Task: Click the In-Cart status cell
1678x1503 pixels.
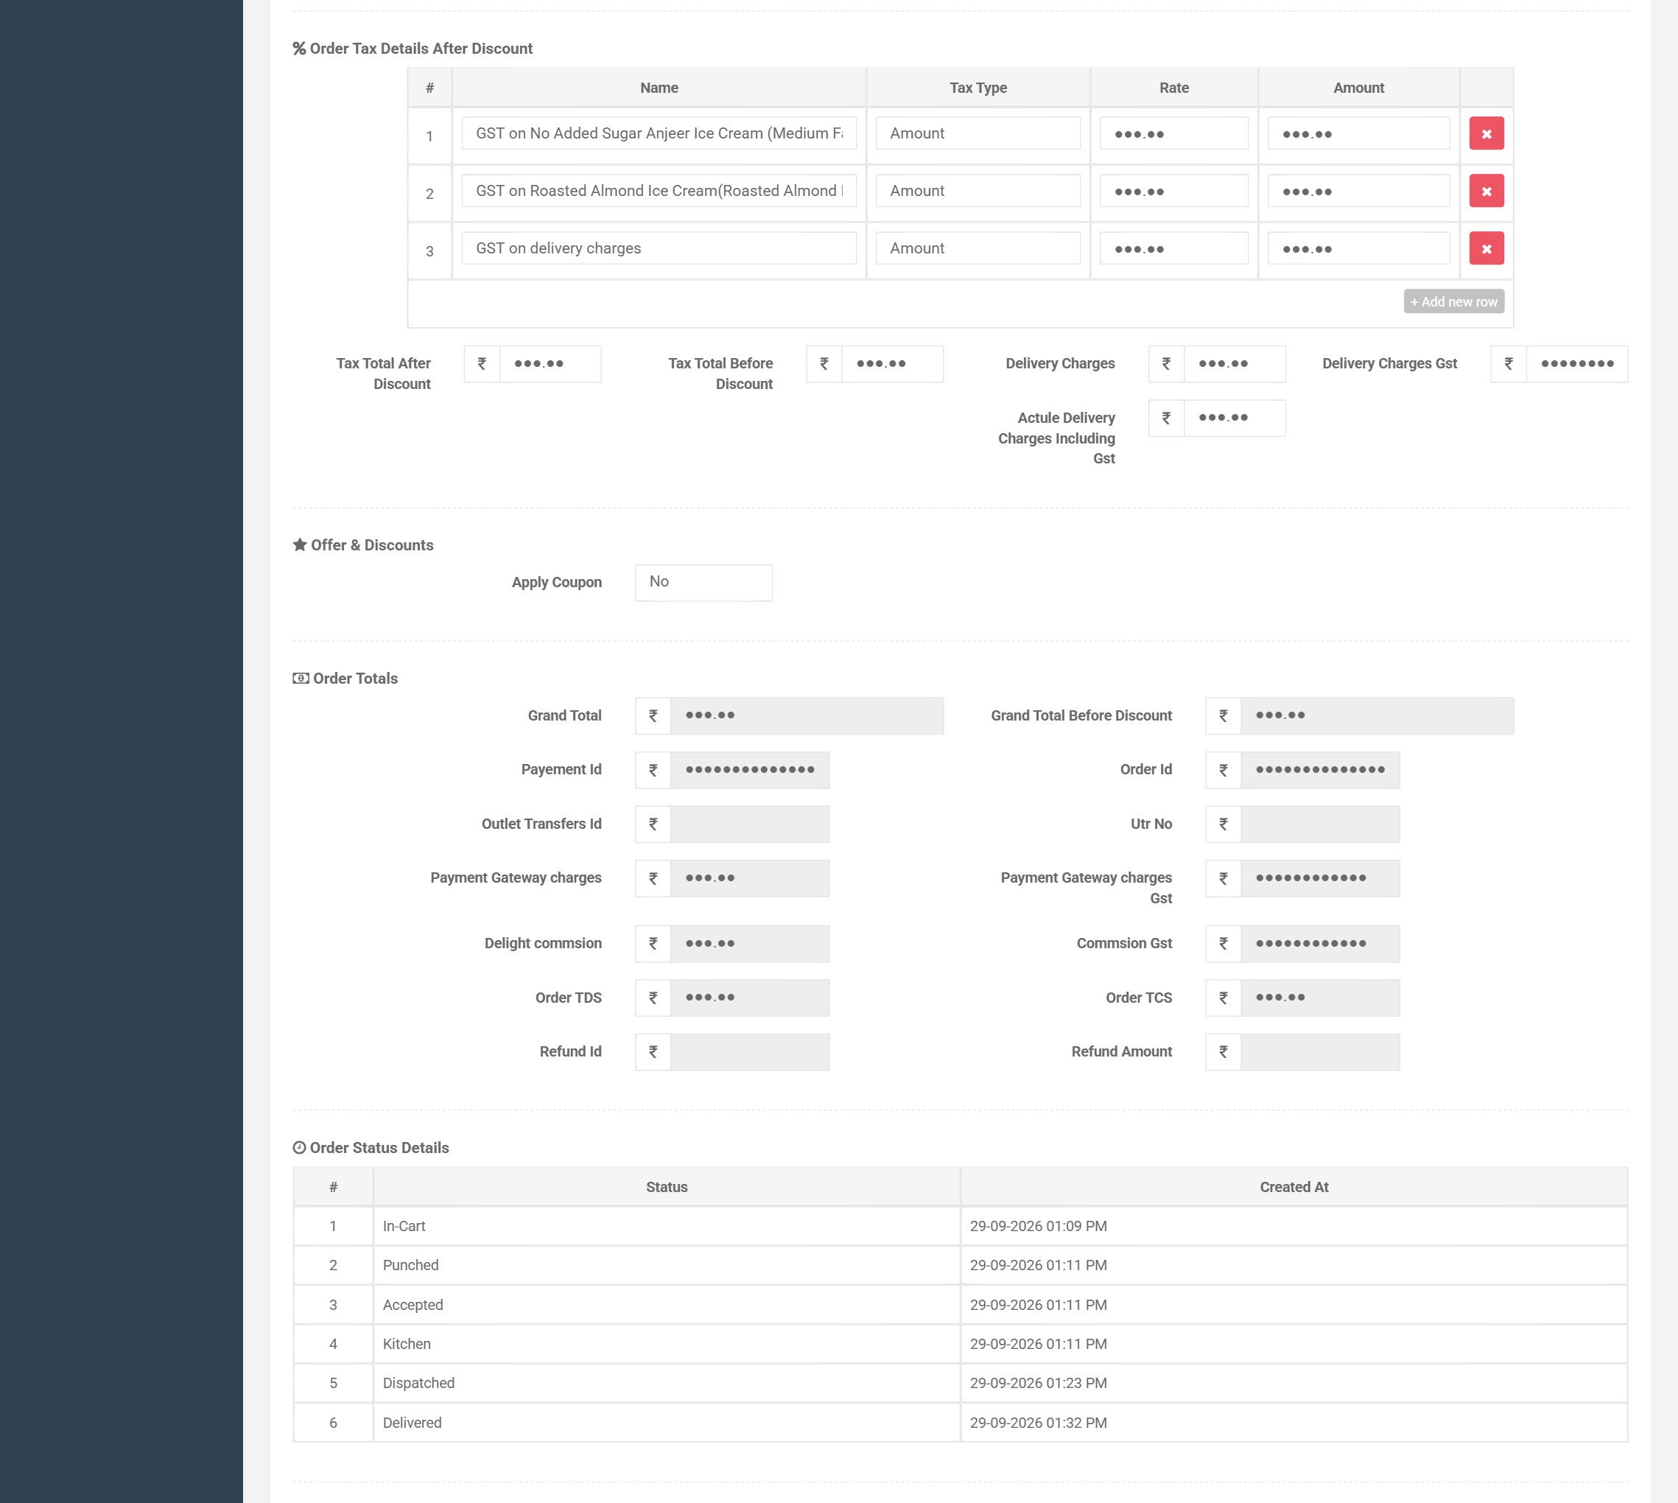Action: [666, 1227]
